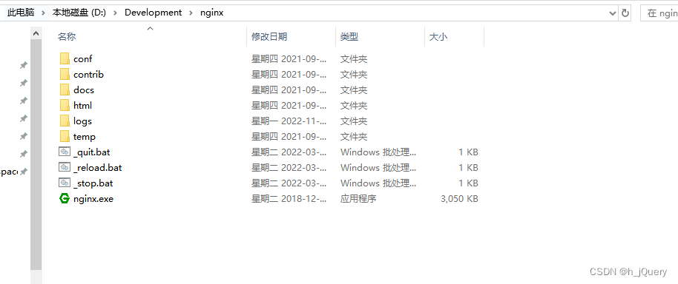The width and height of the screenshot is (678, 284).
Task: Navigate to 此电脑 in the address bar
Action: (21, 13)
